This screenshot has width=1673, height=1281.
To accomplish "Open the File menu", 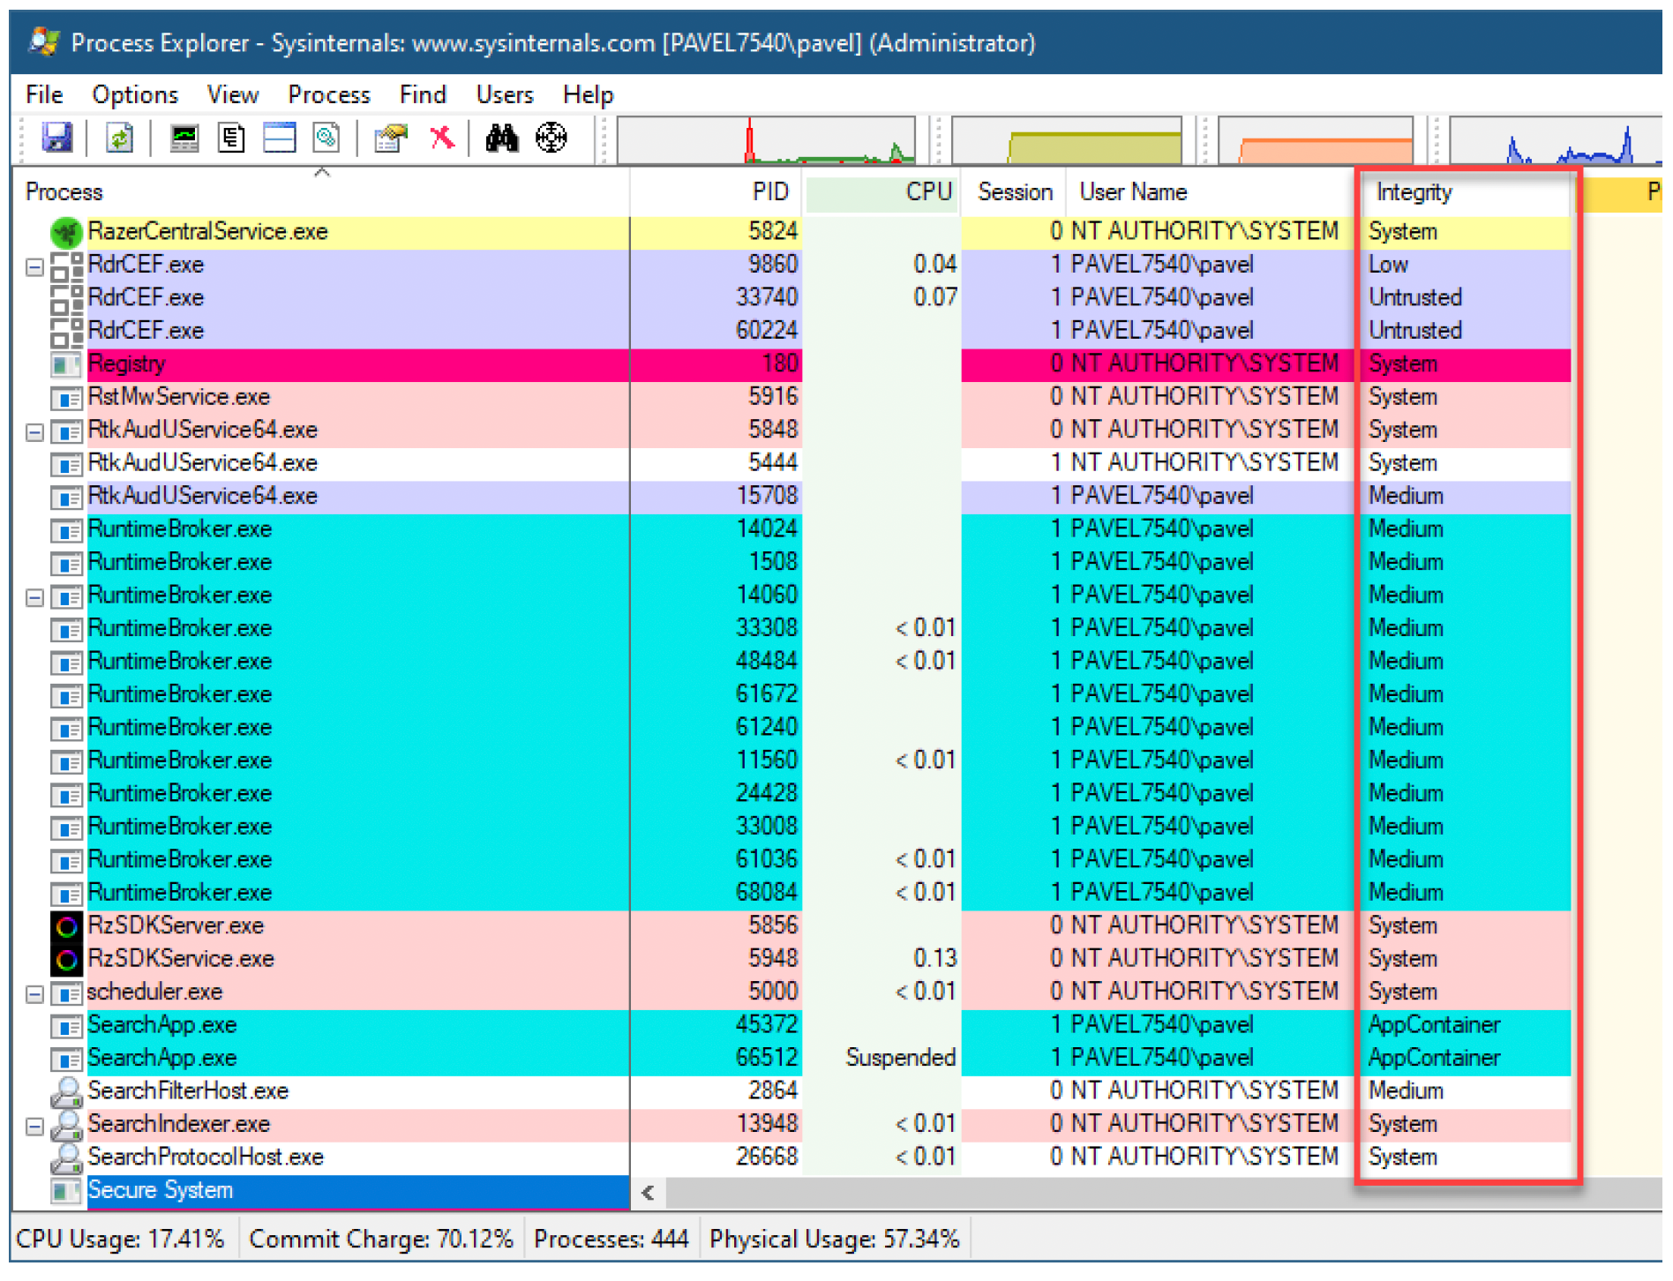I will (x=44, y=94).
